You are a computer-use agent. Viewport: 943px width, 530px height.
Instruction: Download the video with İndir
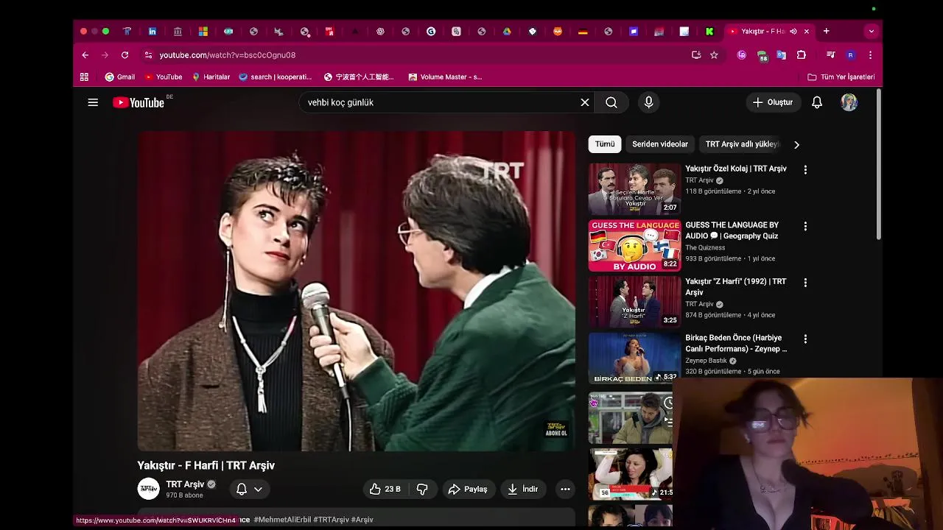click(522, 489)
